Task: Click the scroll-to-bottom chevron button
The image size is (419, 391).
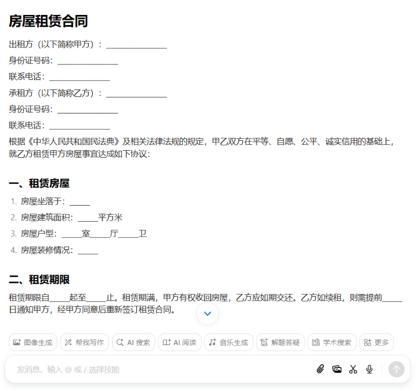Action: 207,314
